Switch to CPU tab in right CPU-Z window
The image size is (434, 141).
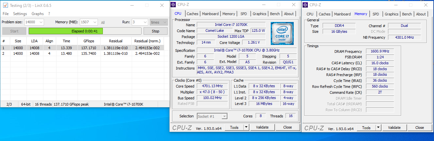(310, 14)
